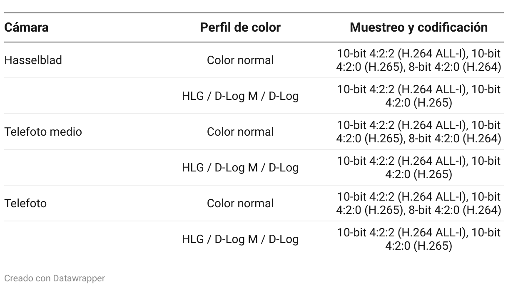Select the Hasselblad camera cell
The width and height of the screenshot is (508, 288).
coord(33,60)
